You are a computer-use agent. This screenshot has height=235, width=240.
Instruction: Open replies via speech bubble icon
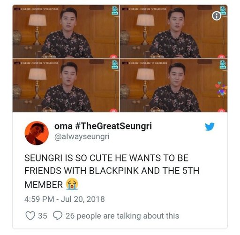(x=58, y=216)
